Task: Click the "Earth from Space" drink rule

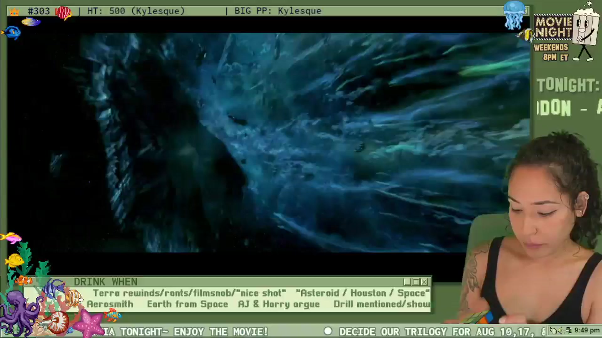Action: [187, 304]
